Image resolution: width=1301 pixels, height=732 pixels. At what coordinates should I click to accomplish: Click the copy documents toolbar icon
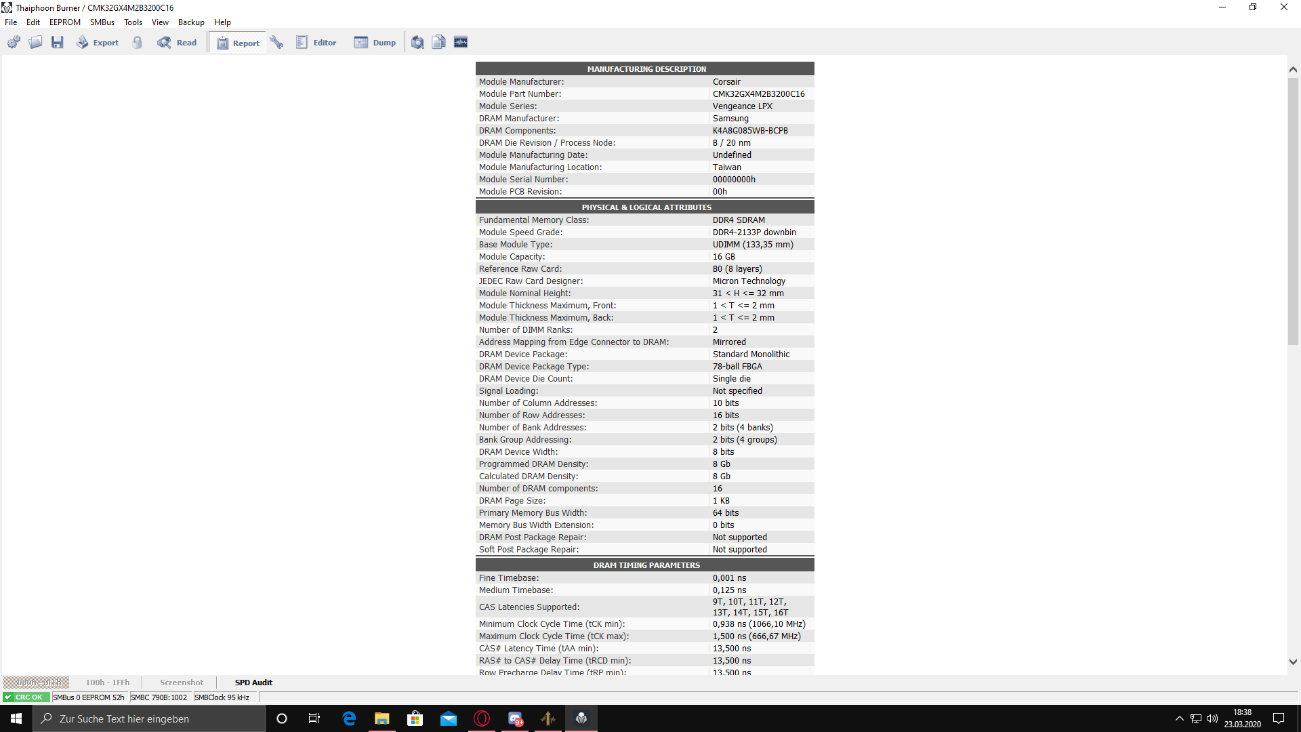click(x=439, y=43)
